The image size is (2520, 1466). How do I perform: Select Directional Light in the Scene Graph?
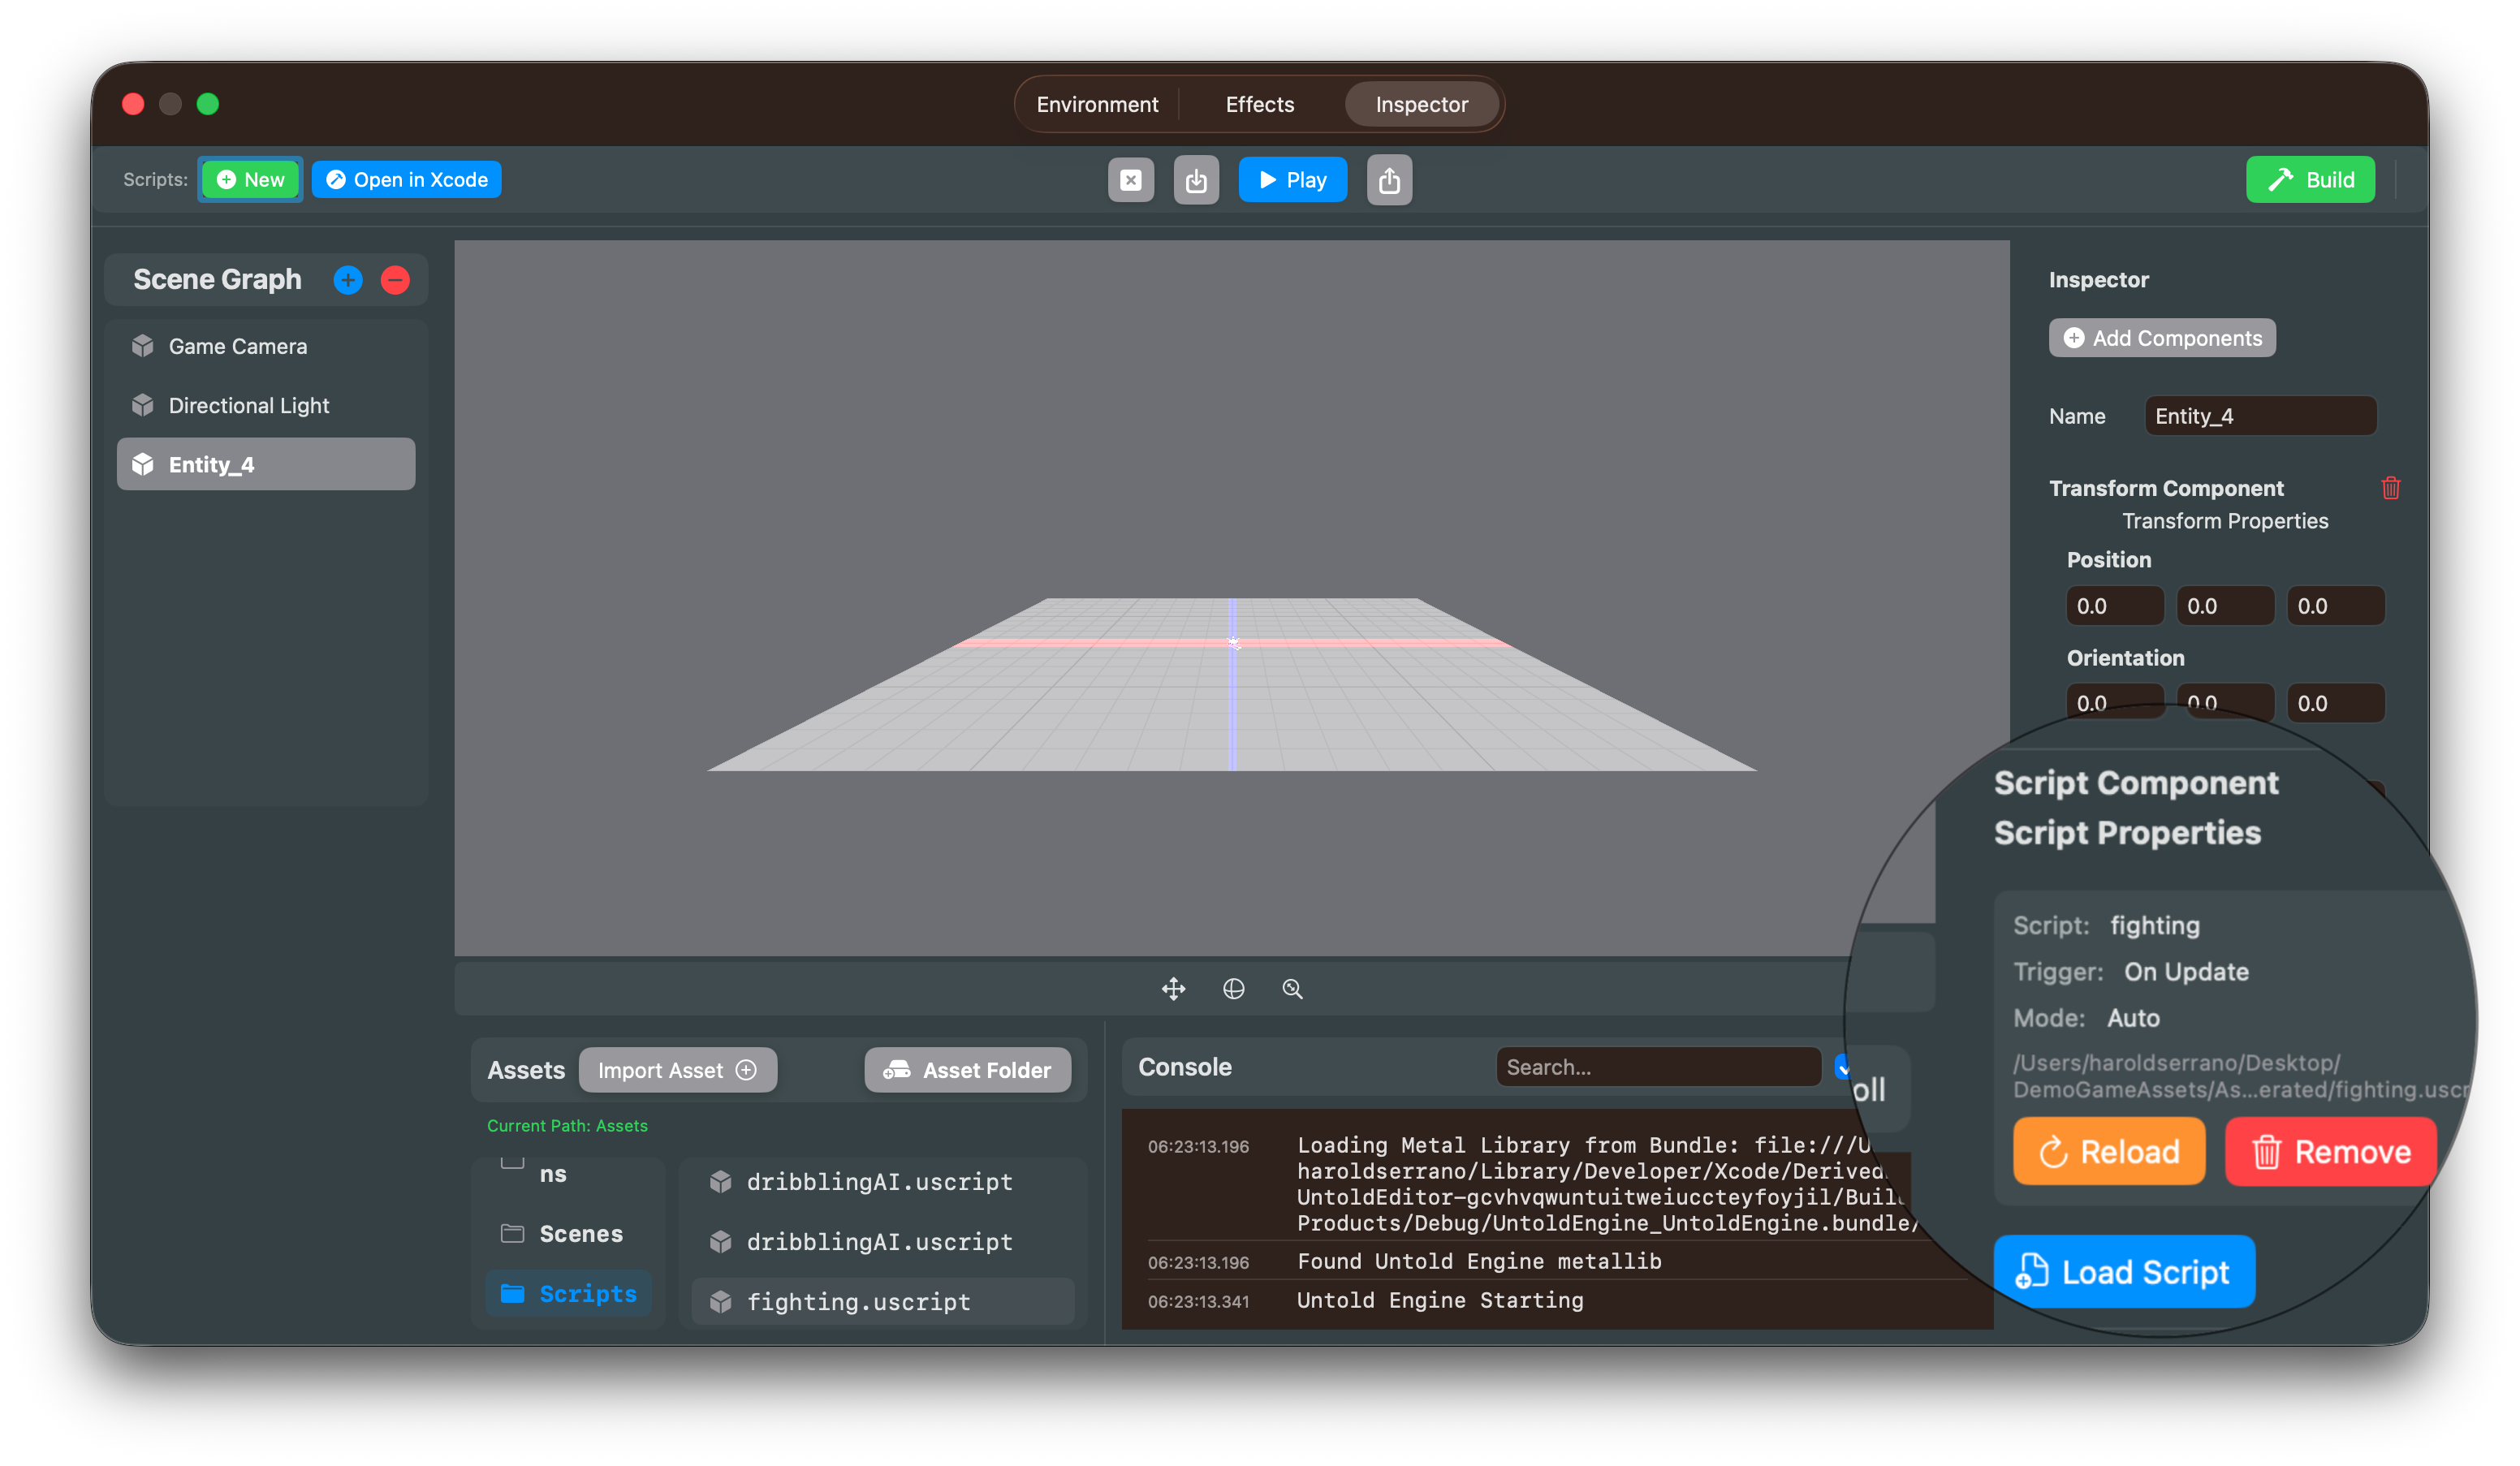(248, 405)
